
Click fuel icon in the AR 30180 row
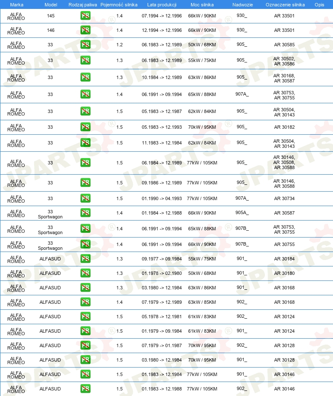point(86,273)
